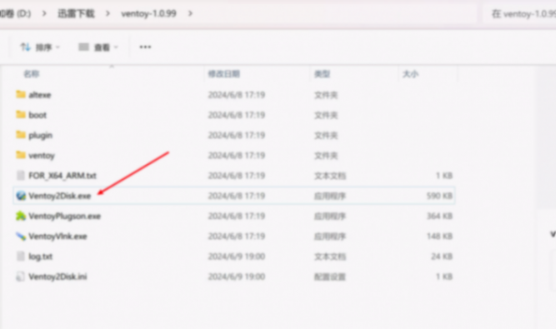This screenshot has height=329, width=556.
Task: Click ventoy-1.0.99 breadcrumb segment
Action: [x=148, y=13]
